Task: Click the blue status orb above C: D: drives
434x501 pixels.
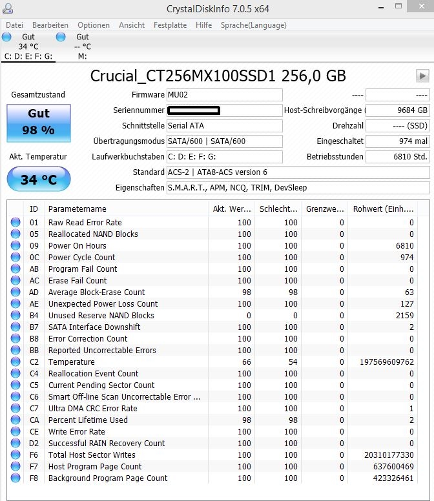Action: tap(6, 37)
